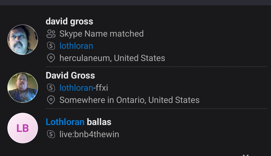
Task: Select the lowercase david gross name heading
Action: coord(69,22)
